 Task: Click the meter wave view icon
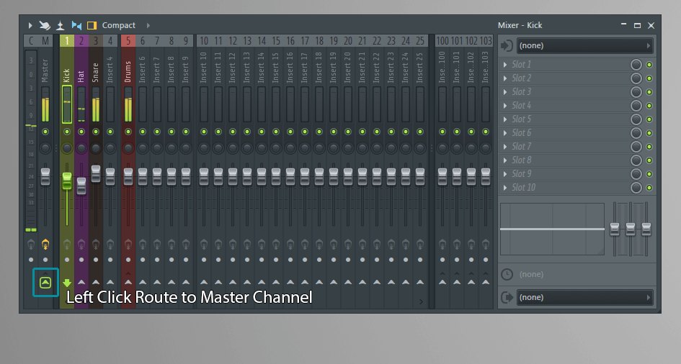point(61,26)
